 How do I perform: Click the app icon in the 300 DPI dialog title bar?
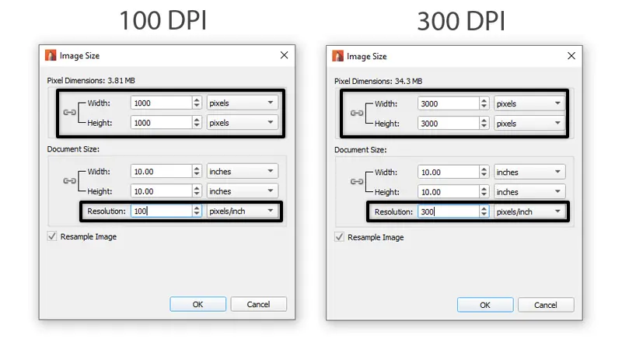[337, 56]
